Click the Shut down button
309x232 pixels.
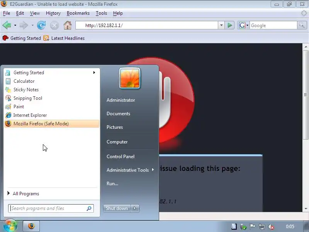(117, 208)
